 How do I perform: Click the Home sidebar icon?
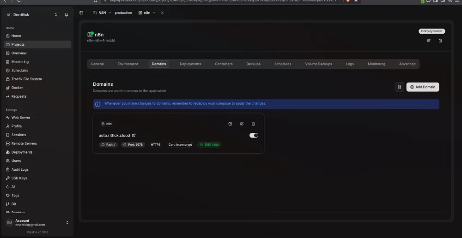(x=8, y=36)
